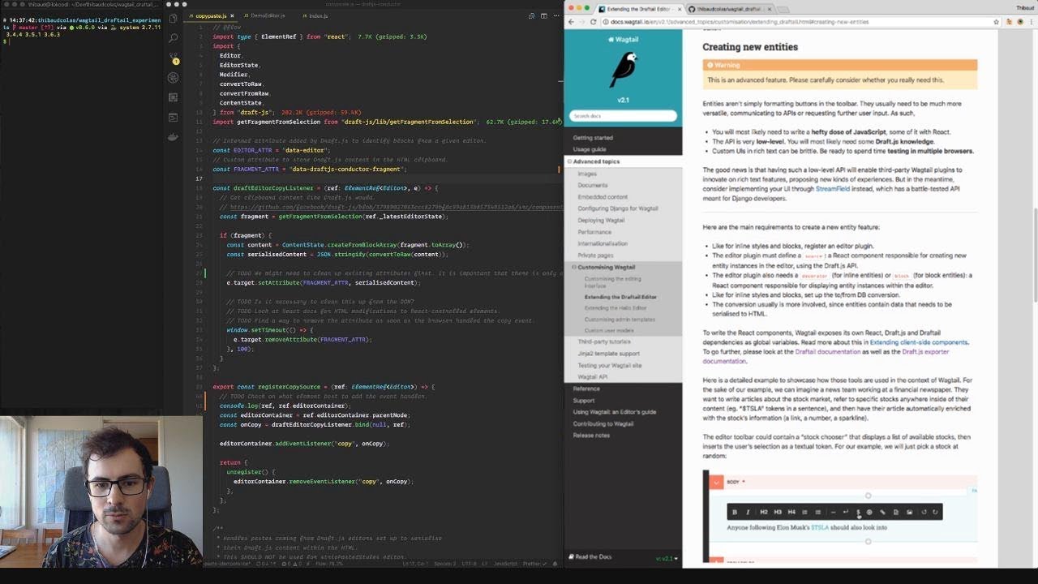Open Deploying Wagtail sidebar entry
Image resolution: width=1038 pixels, height=584 pixels.
(x=602, y=220)
